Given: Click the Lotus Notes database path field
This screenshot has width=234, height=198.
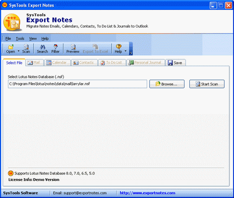Looking at the screenshot, I should (77, 84).
